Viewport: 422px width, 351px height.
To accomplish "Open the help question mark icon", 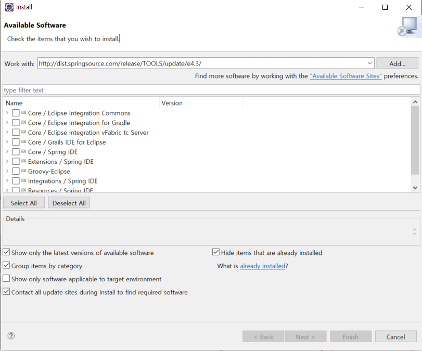I will [11, 336].
